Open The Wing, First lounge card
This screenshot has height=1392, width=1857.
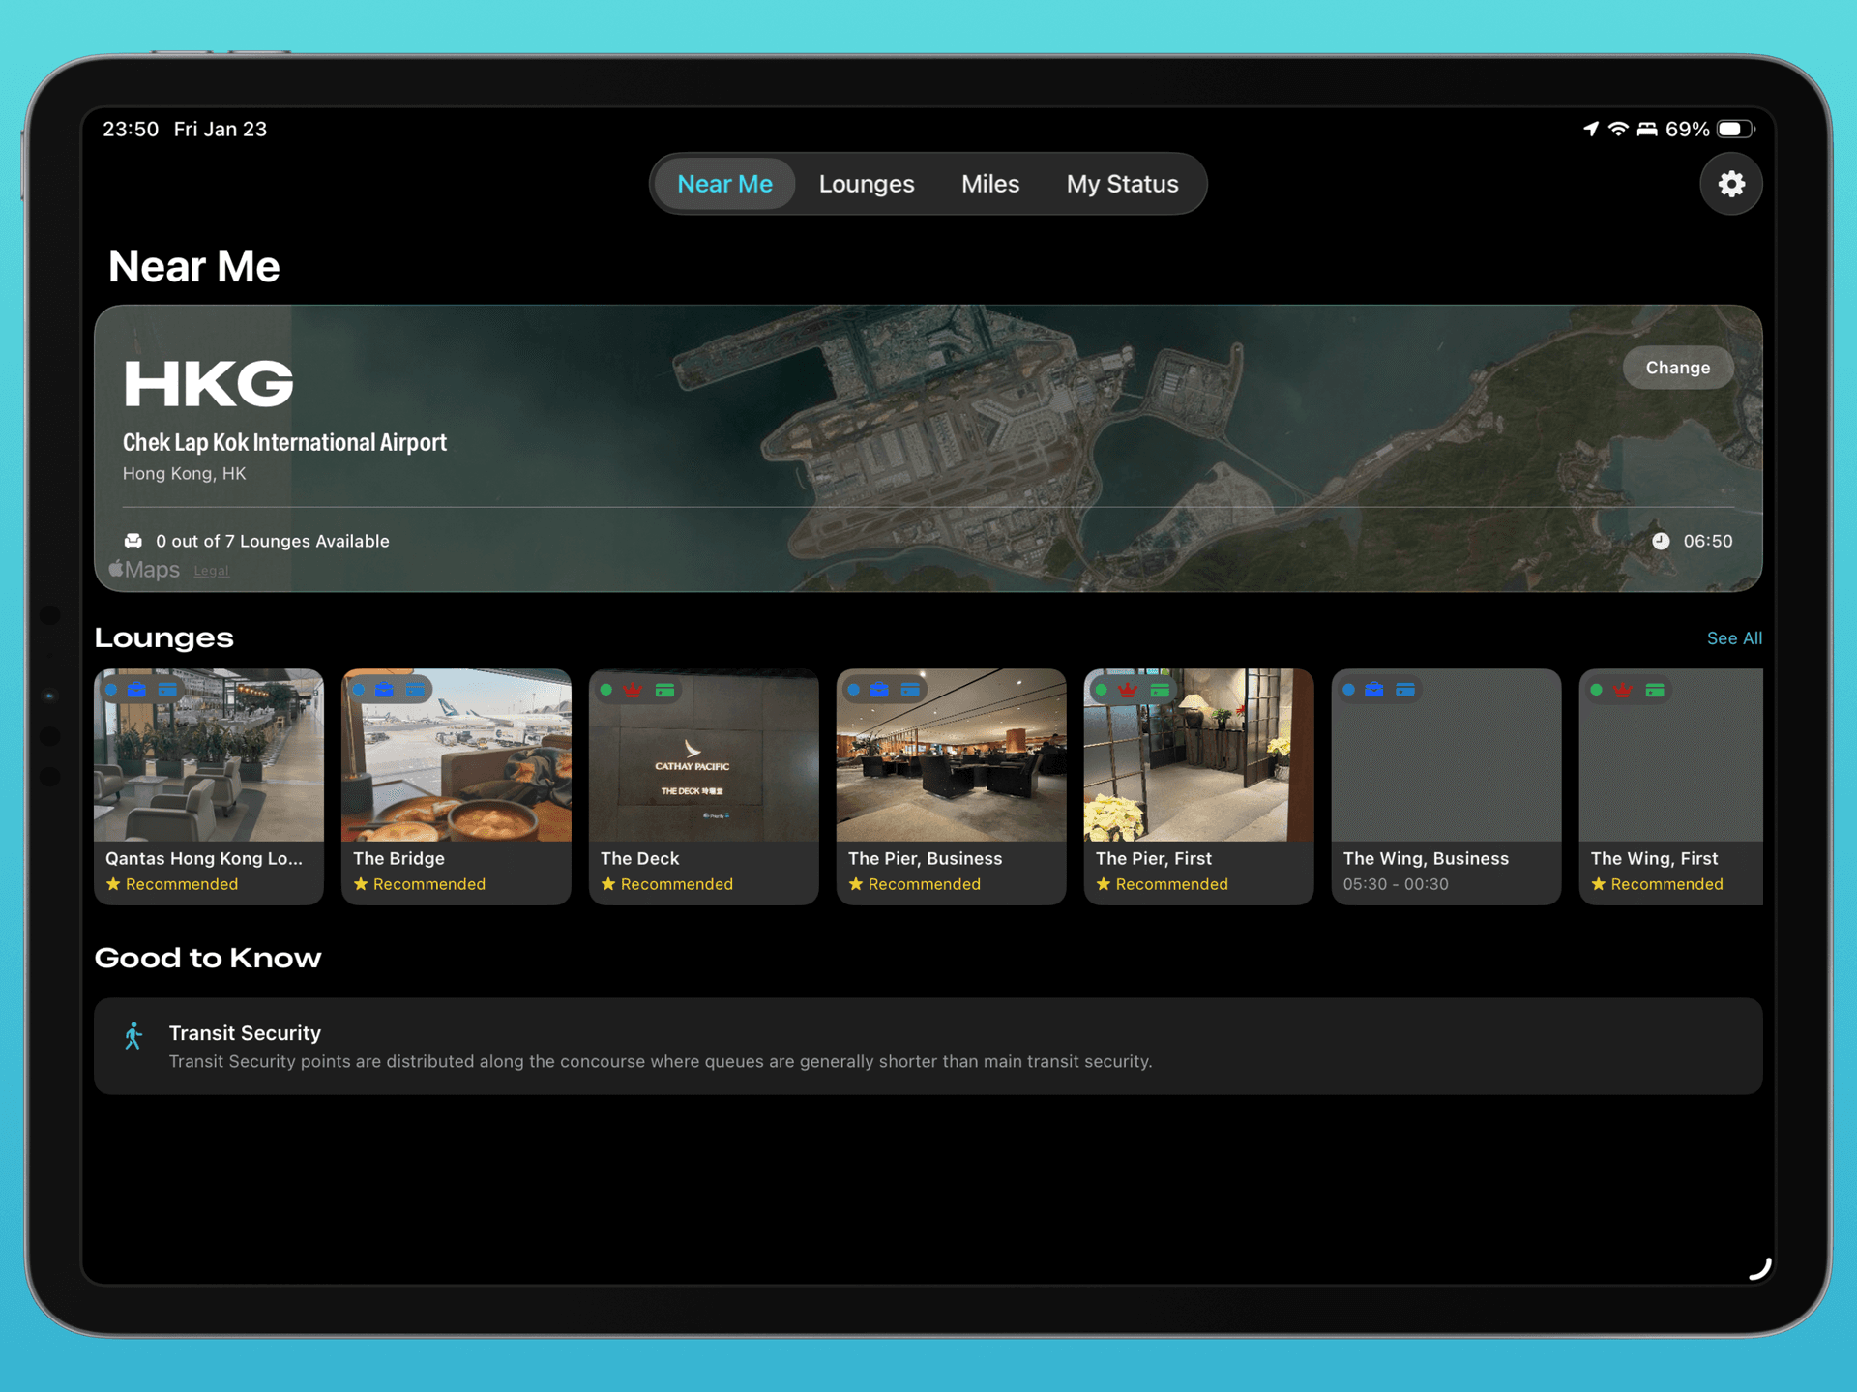click(1670, 786)
